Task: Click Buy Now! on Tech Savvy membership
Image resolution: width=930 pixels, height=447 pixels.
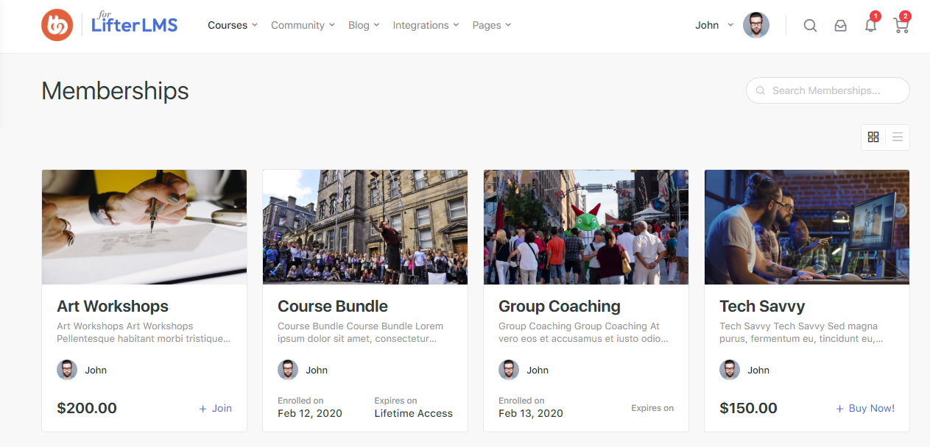Action: click(x=866, y=408)
